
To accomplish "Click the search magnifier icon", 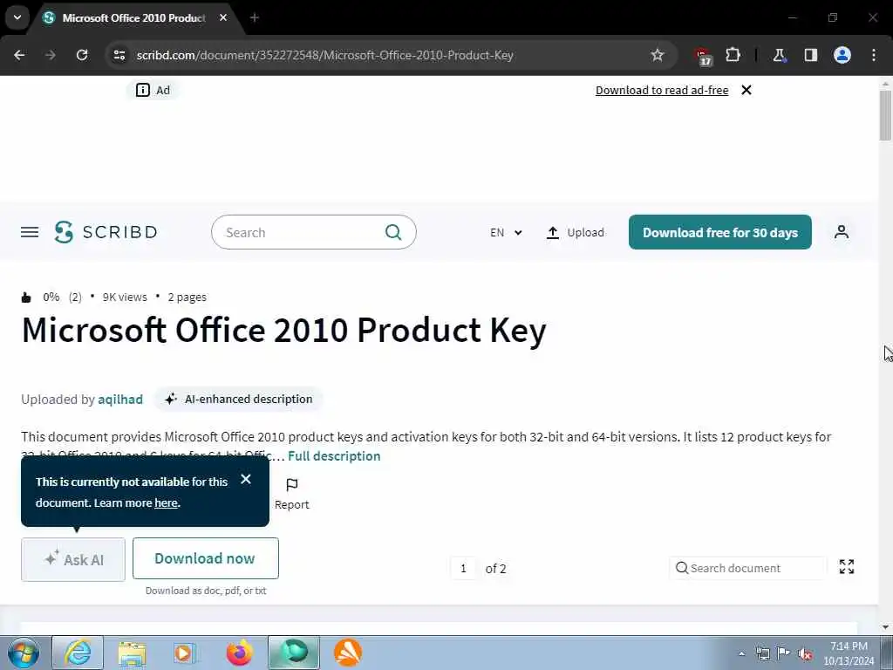I will click(x=393, y=232).
